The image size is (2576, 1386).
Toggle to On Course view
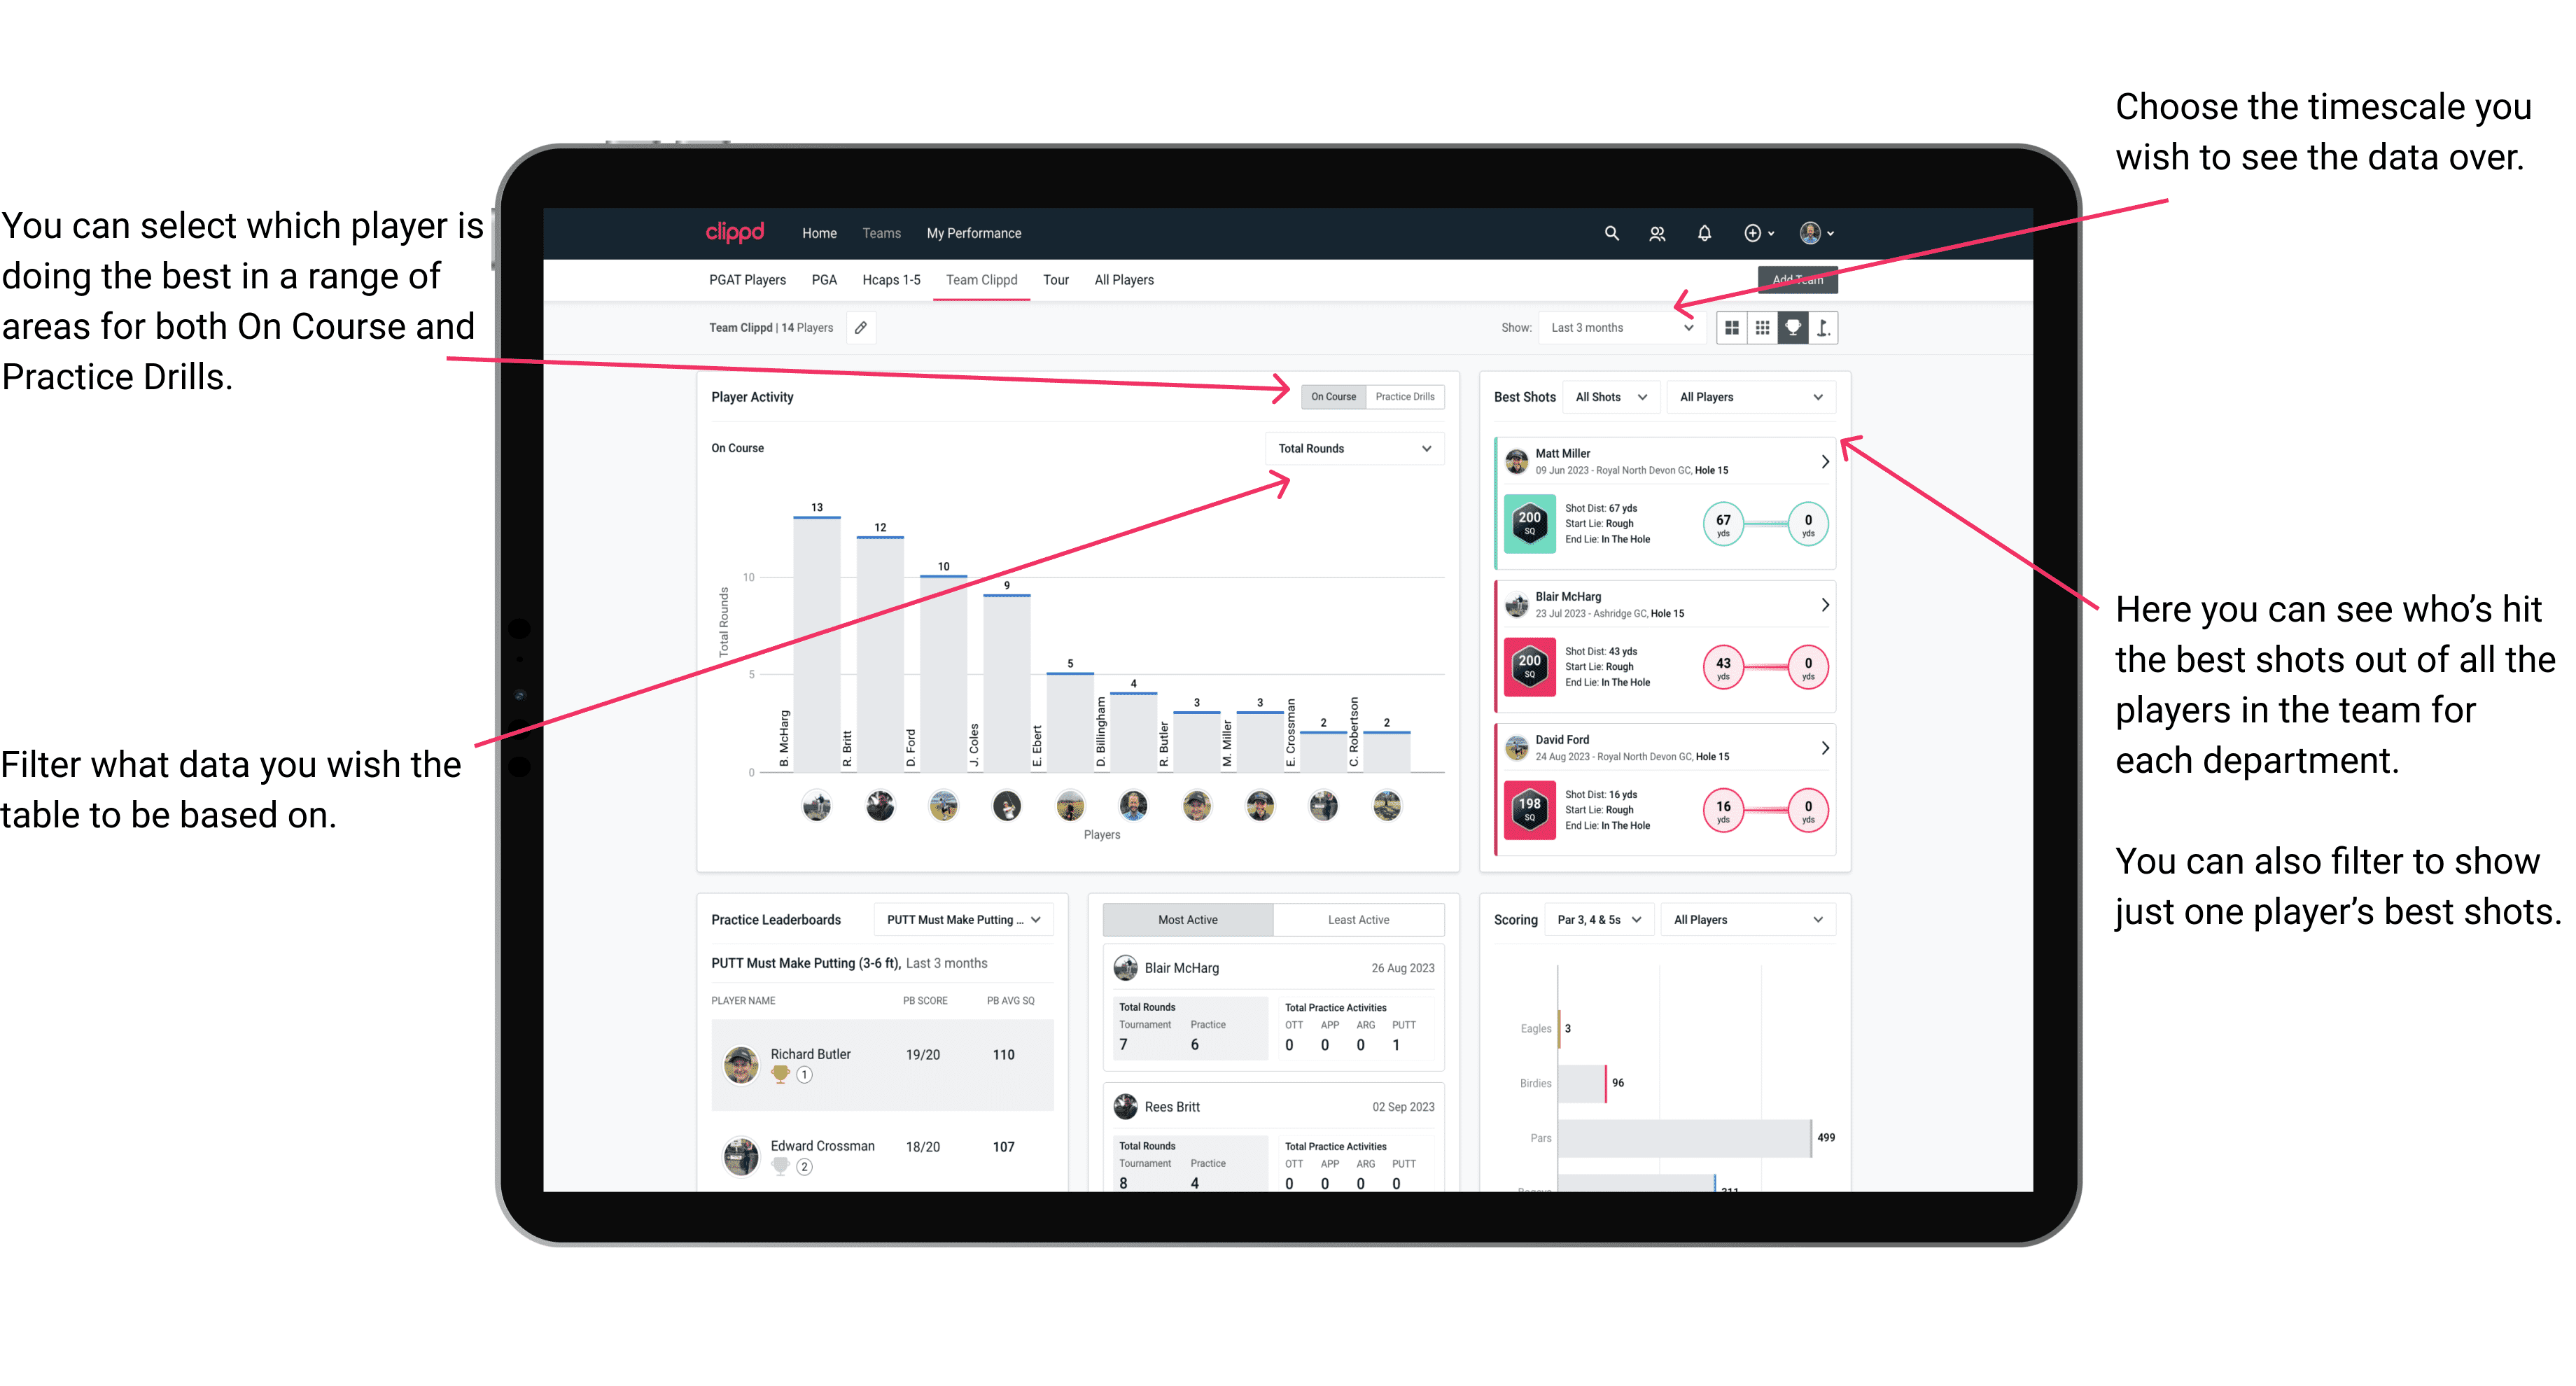click(x=1336, y=398)
